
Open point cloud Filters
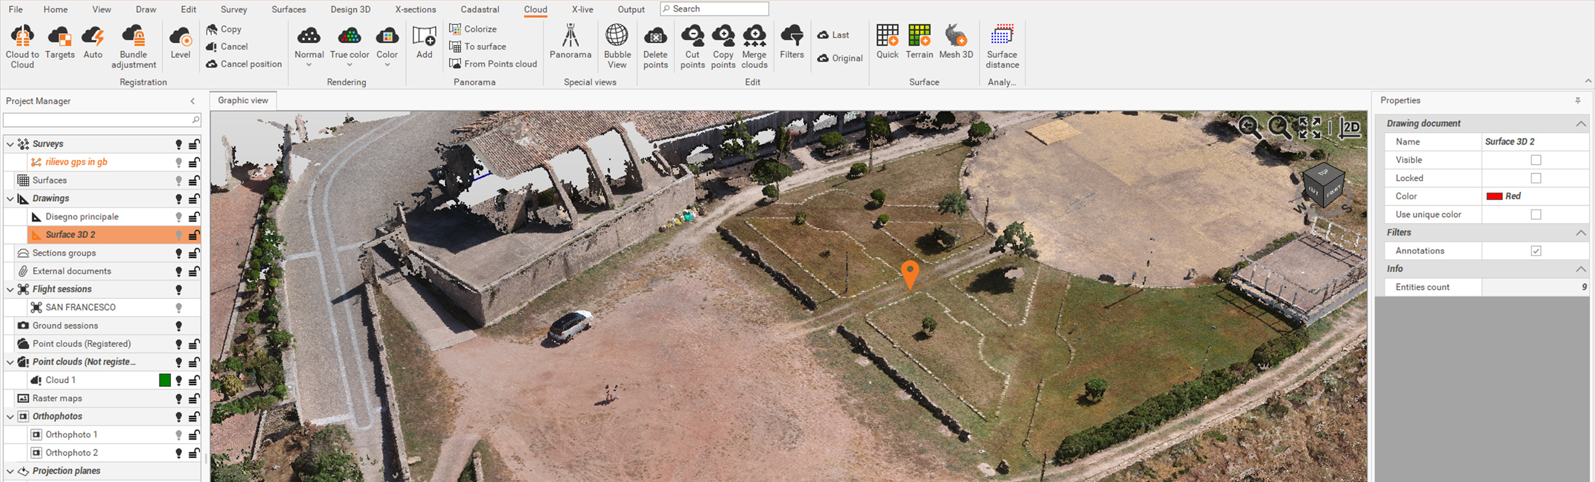pos(792,42)
